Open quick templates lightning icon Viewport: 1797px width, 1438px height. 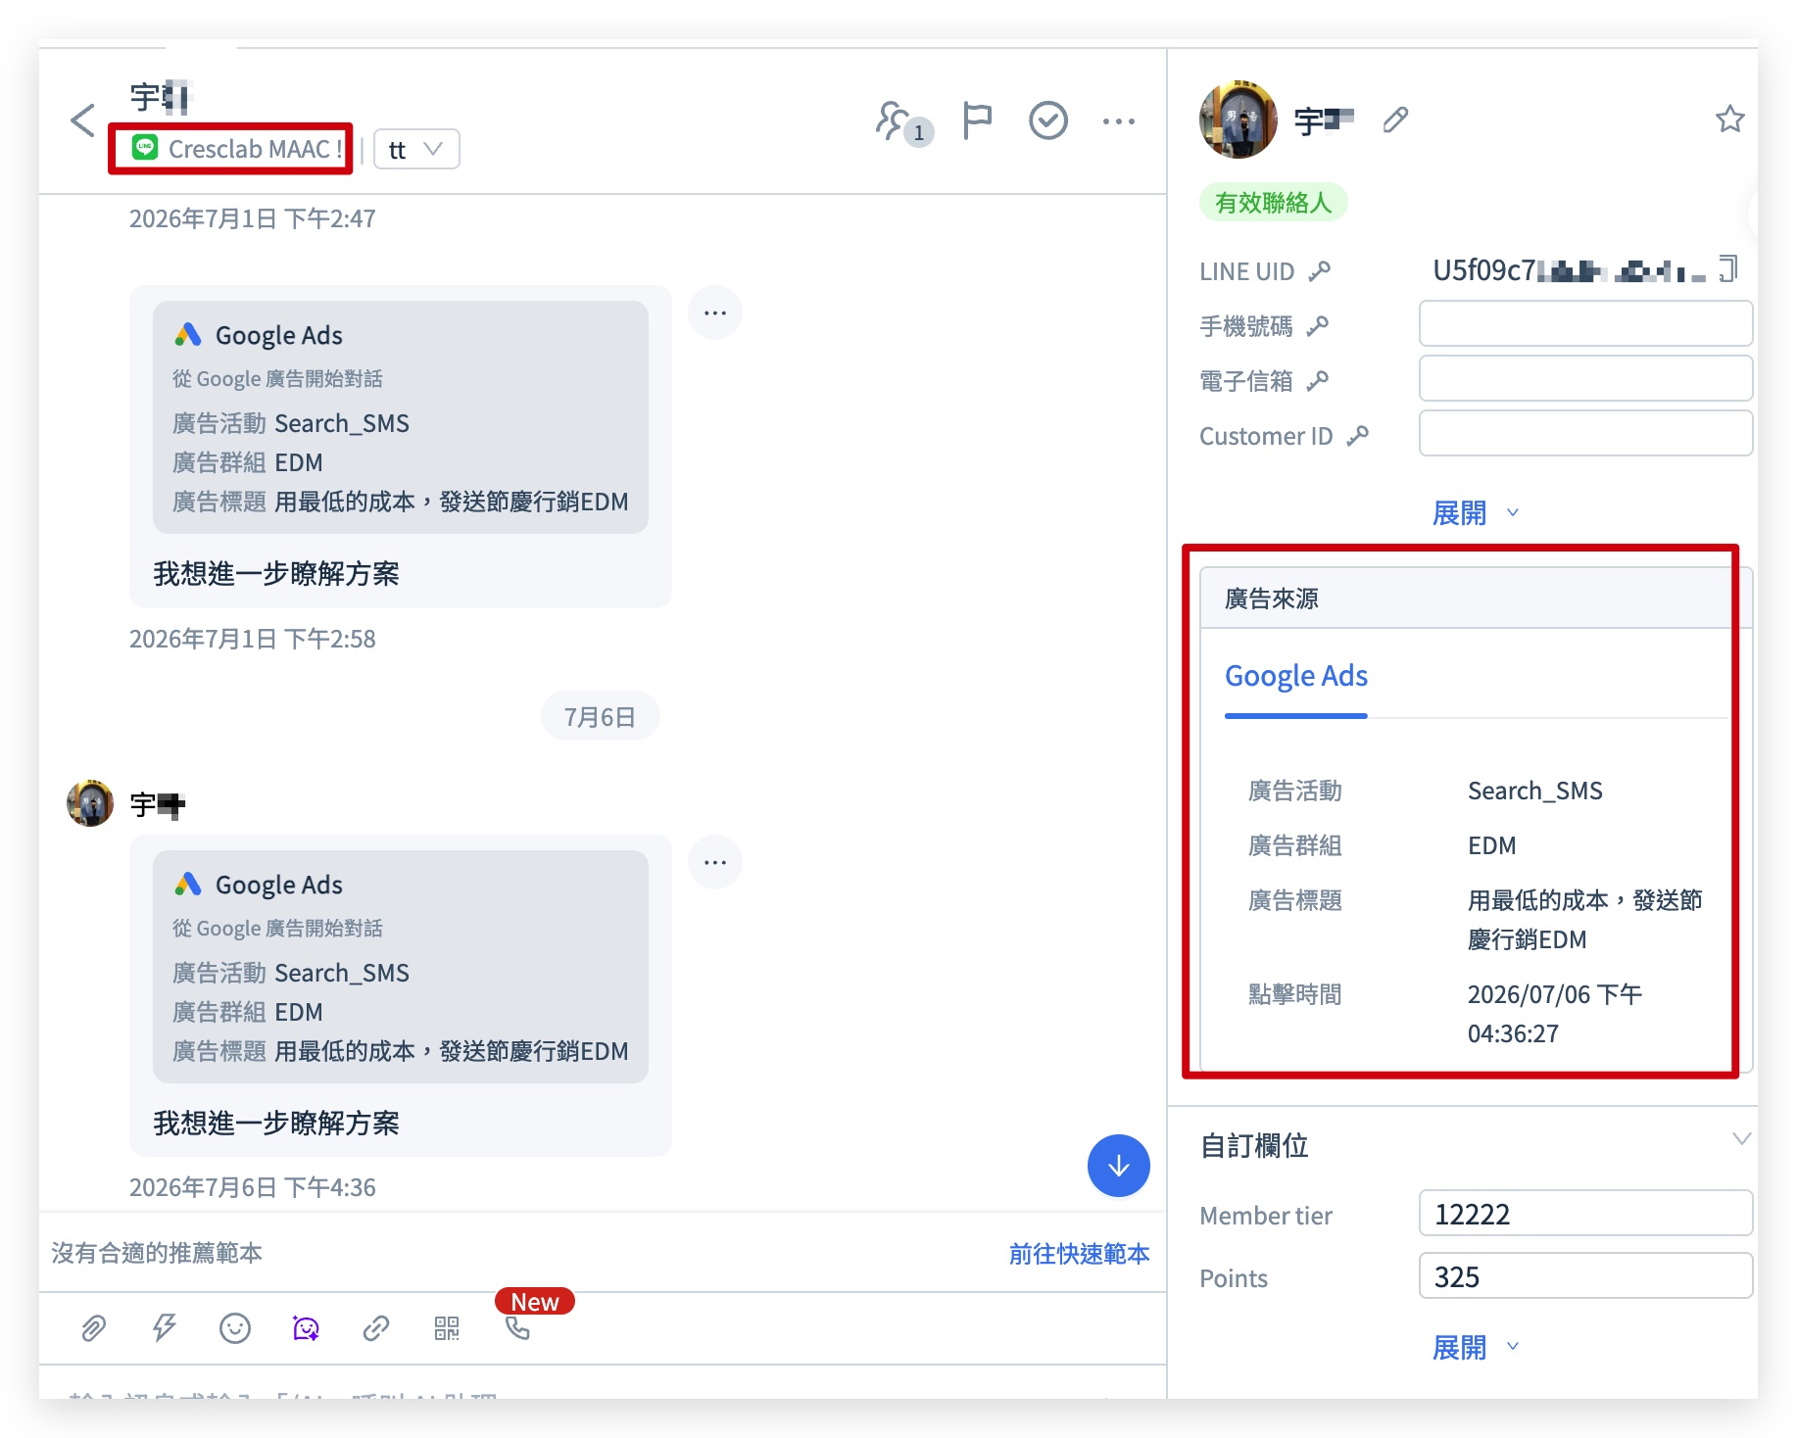(164, 1328)
